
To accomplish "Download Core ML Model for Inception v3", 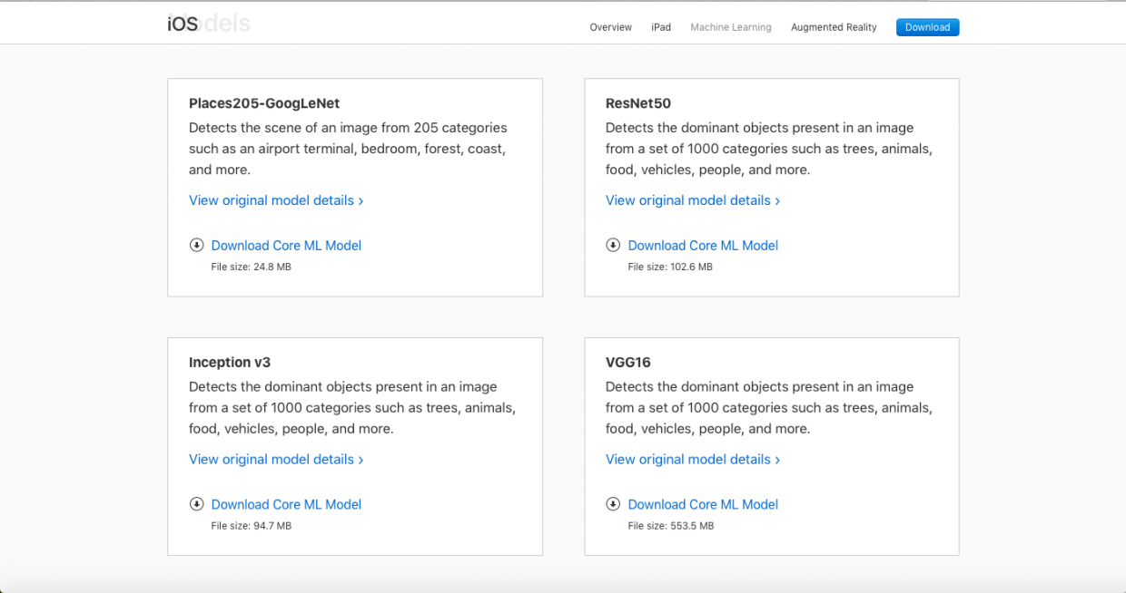I will pos(286,505).
